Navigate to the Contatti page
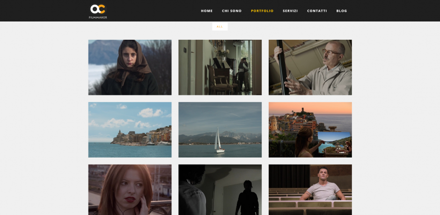Image resolution: width=440 pixels, height=215 pixels. pyautogui.click(x=317, y=11)
